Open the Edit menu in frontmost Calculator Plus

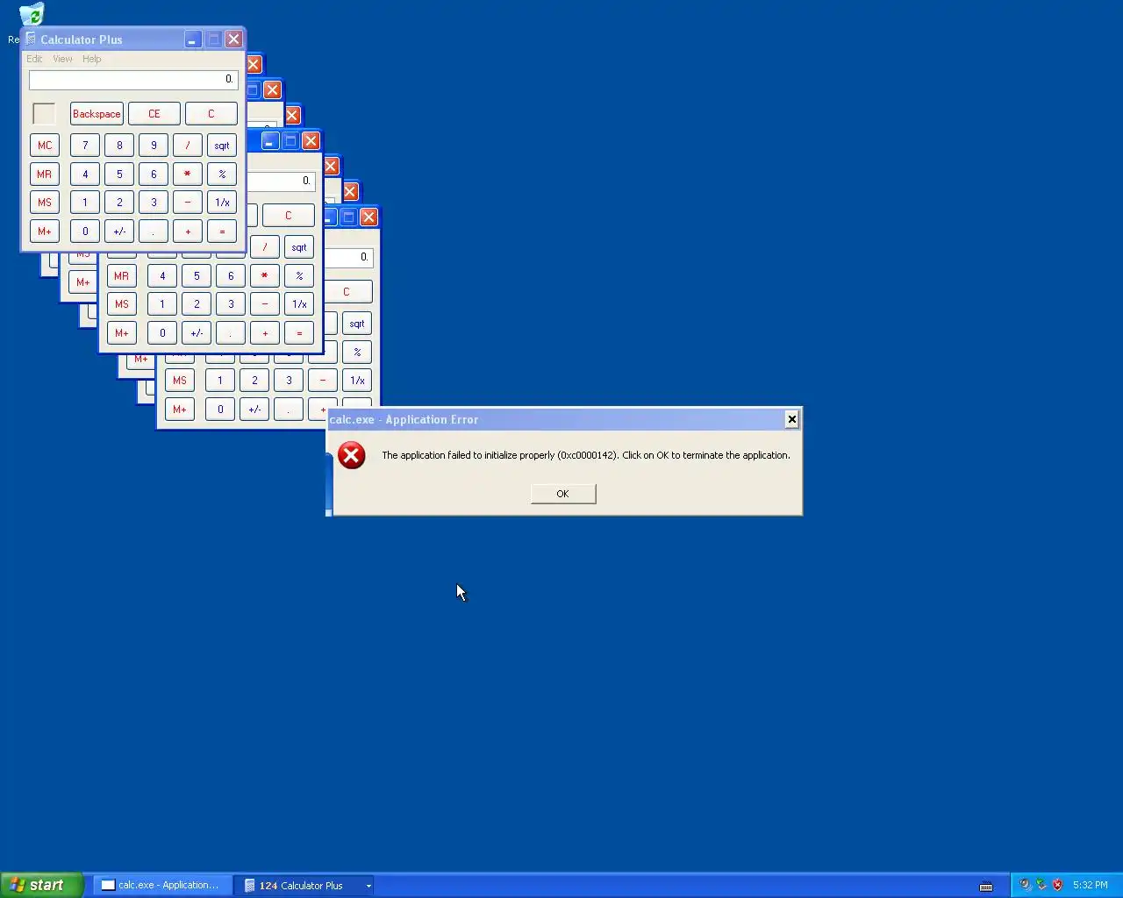(34, 59)
